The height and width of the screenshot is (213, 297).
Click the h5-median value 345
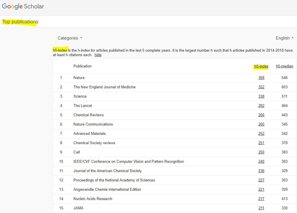tap(284, 124)
